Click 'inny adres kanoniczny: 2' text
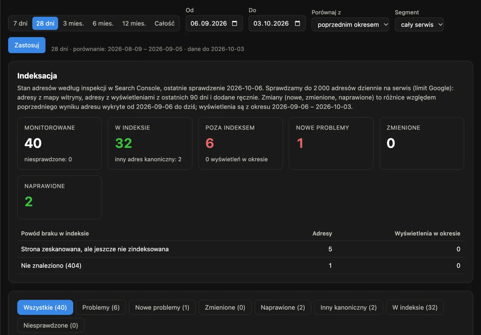481x335 pixels. click(148, 159)
